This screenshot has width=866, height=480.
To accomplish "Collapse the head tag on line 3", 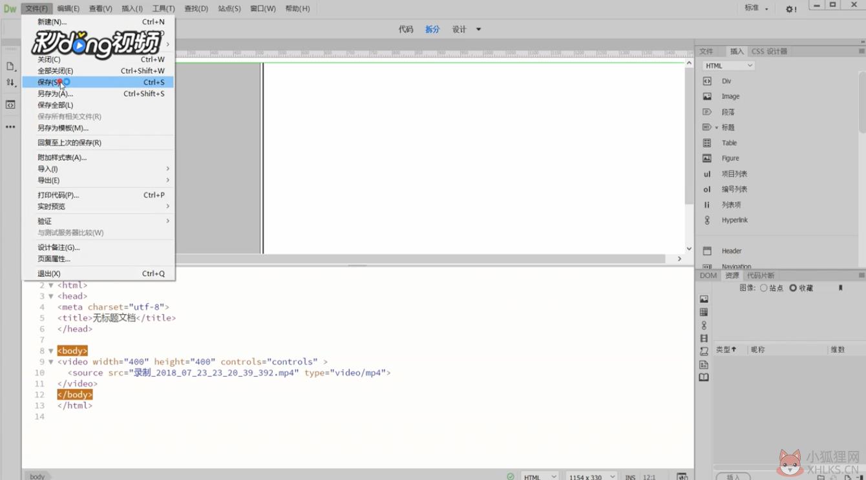I will pyautogui.click(x=51, y=296).
